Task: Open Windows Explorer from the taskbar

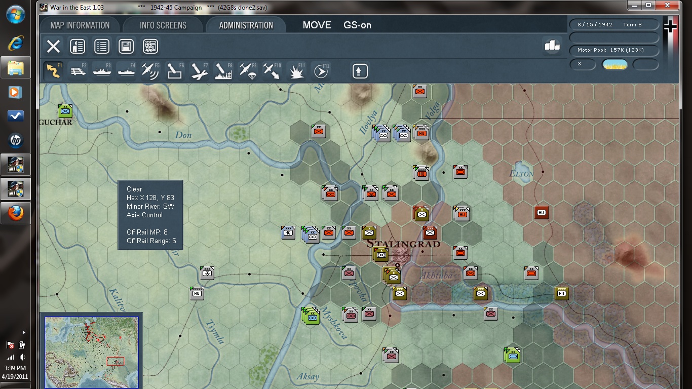Action: tap(15, 67)
